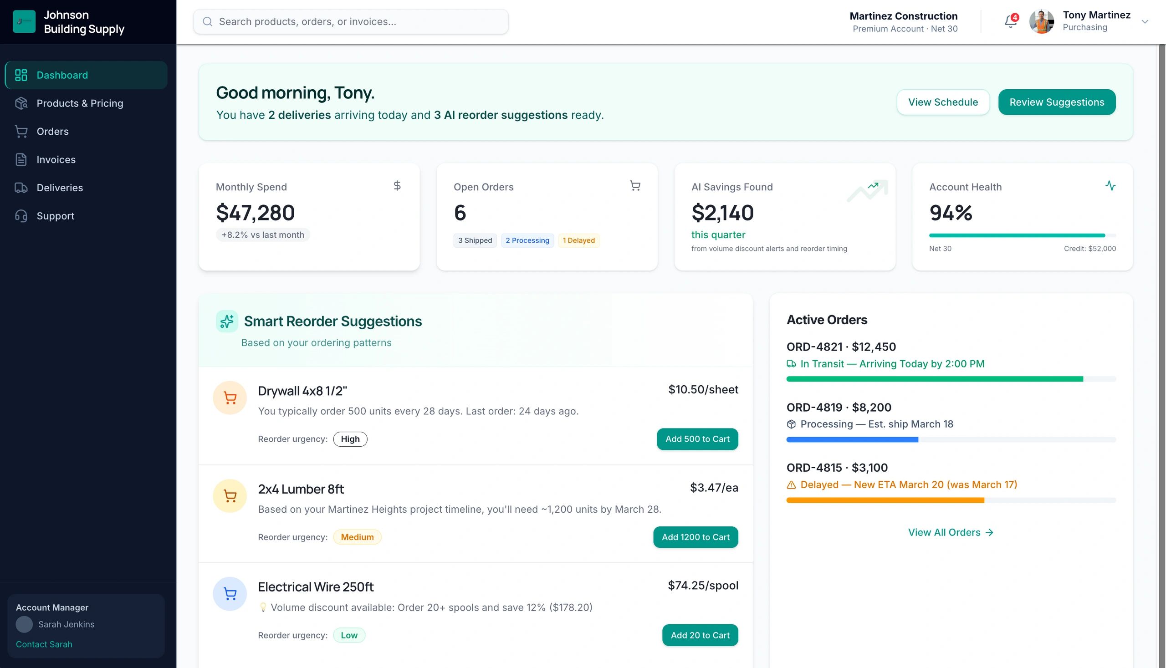
Task: Click the Invoices document icon
Action: (21, 159)
